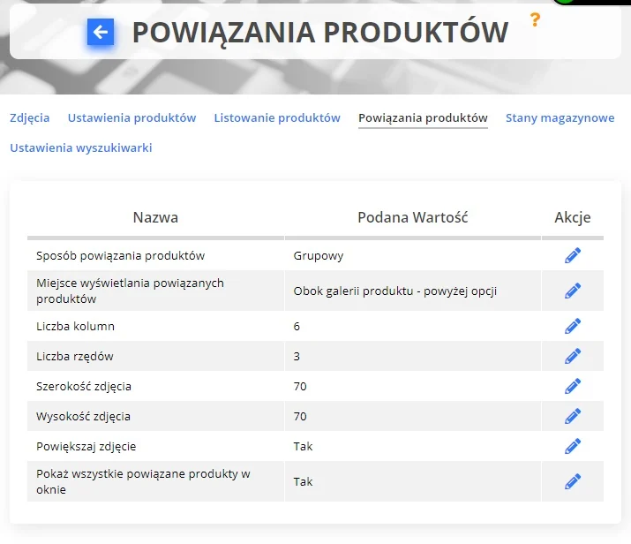Click 'Pokaż wszystkie powiązane produkty w oknie' name
Screen dimensions: 631x544
click(143, 481)
